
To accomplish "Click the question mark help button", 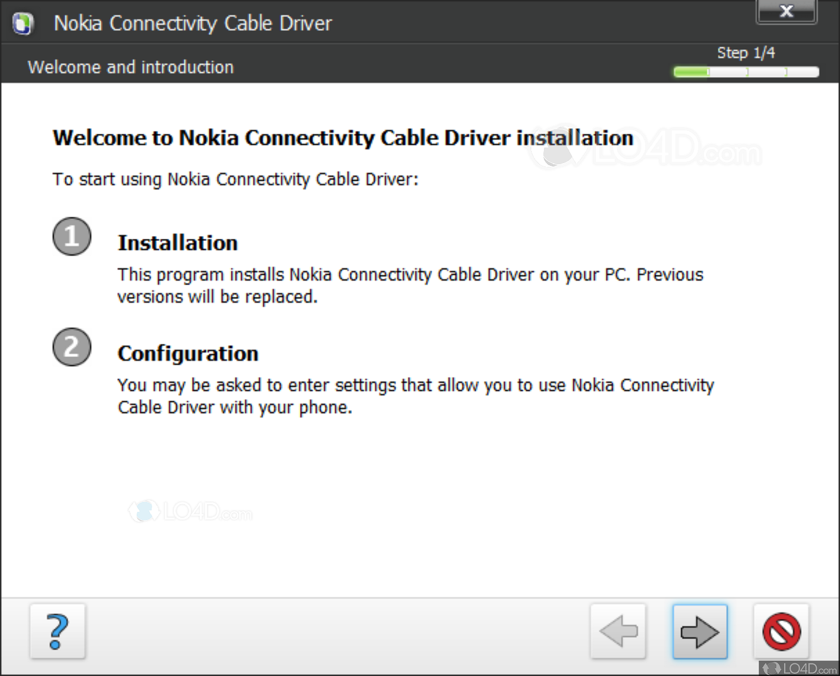I will (x=58, y=631).
